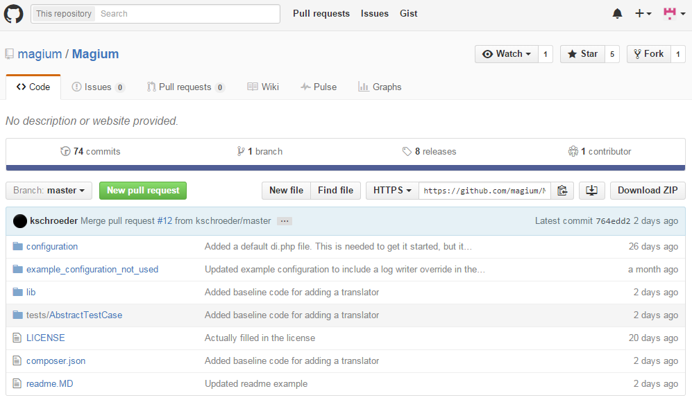Open the lib folder
Screen dimensions: 692x400
[x=31, y=293]
